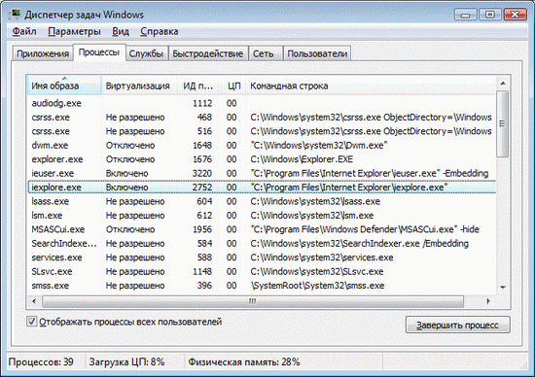Click PID value 1676
Image resolution: width=535 pixels, height=377 pixels.
click(x=202, y=159)
